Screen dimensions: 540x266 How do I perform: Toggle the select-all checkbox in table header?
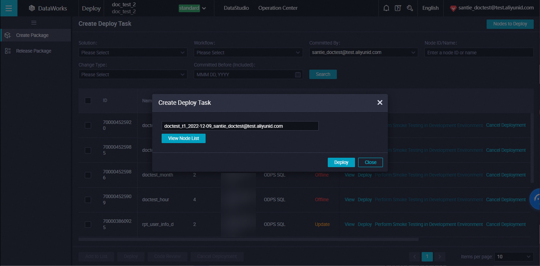88,101
